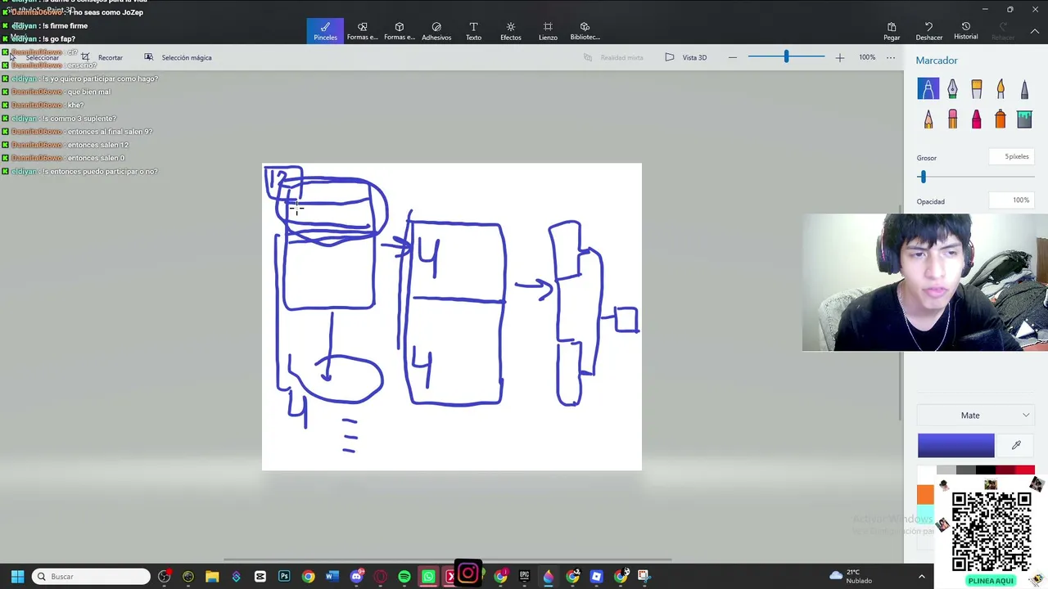1048x589 pixels.
Task: Click the Deshacer undo button
Action: point(928,31)
